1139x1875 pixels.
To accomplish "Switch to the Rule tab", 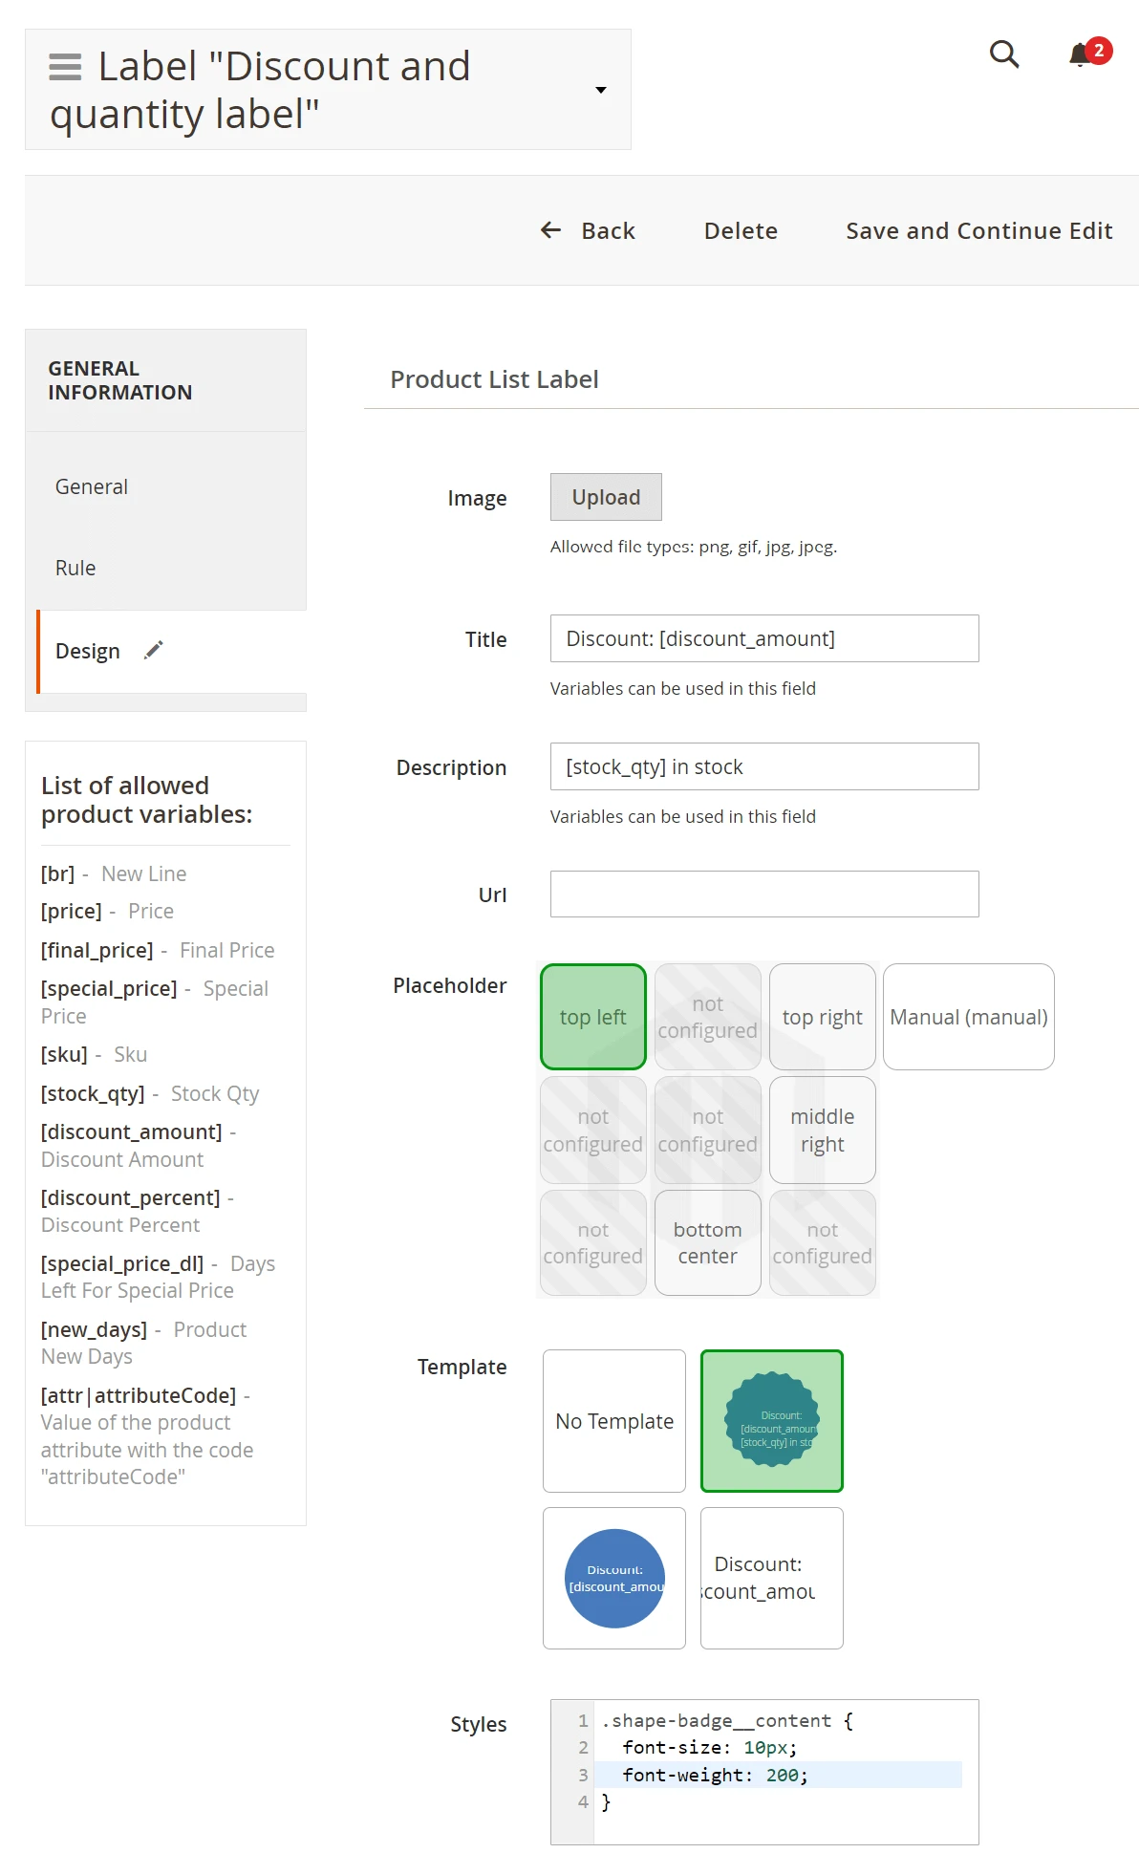I will click(75, 569).
